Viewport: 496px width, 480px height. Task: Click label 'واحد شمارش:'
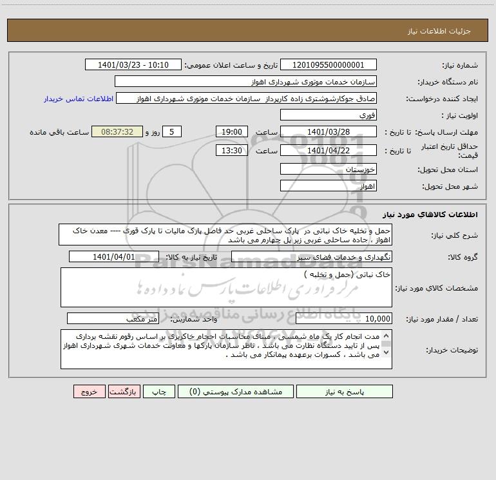pos(194,320)
